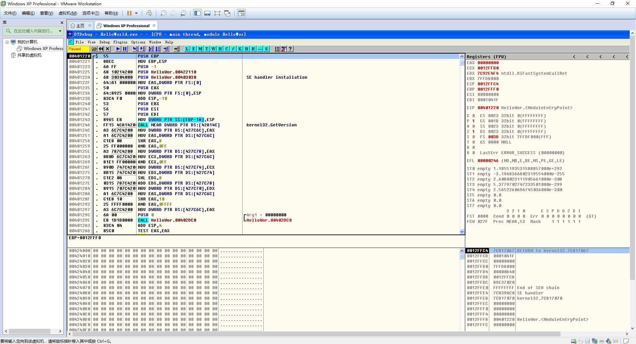This screenshot has height=344, width=636.
Task: Open the power options dropdown arrow
Action: click(136, 13)
